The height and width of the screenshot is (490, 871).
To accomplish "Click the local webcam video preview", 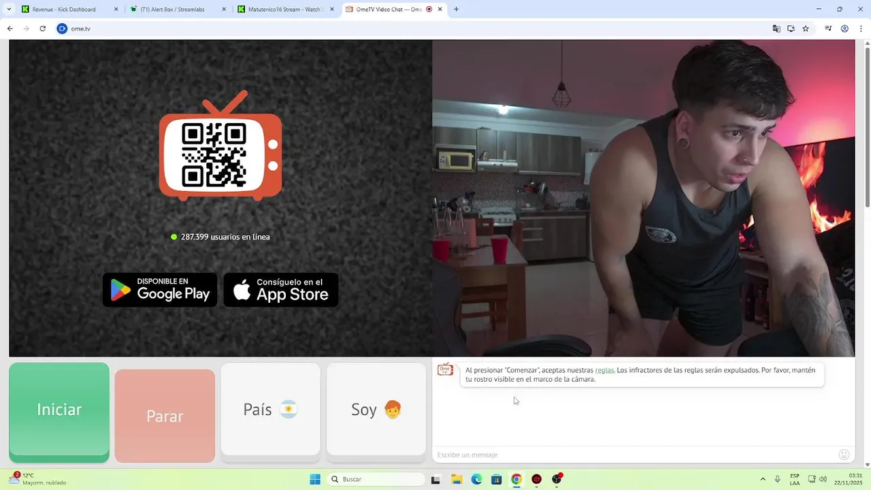I will point(644,198).
